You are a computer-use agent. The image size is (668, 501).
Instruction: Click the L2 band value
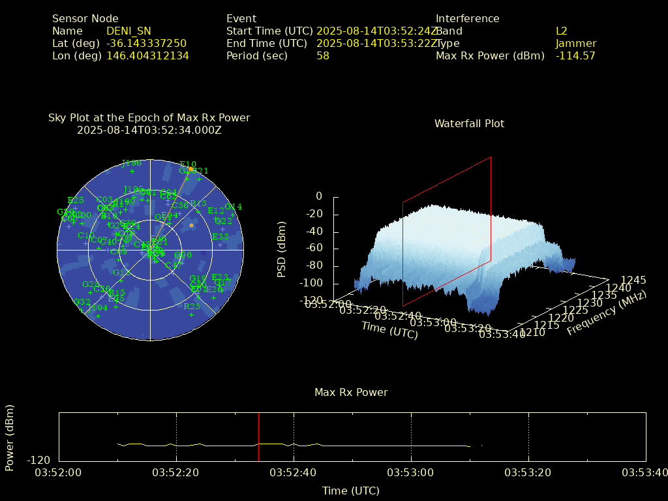pyautogui.click(x=561, y=31)
